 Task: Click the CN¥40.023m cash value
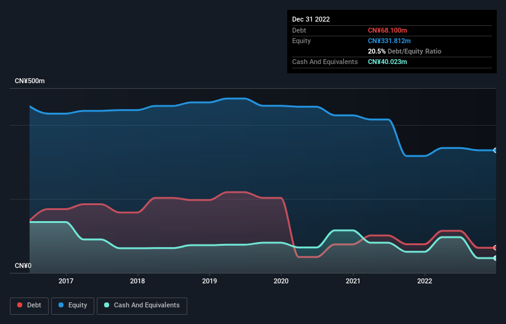pyautogui.click(x=387, y=62)
